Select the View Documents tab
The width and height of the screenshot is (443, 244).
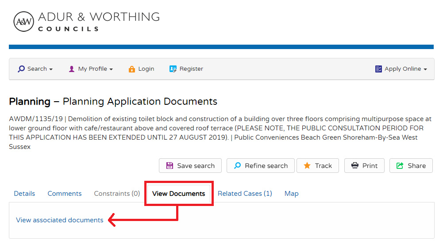pyautogui.click(x=178, y=194)
